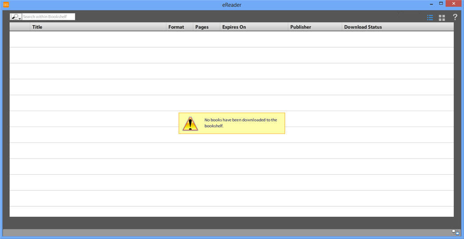Switch to grid thumbnail view
Screen dimensions: 464x239
442,18
